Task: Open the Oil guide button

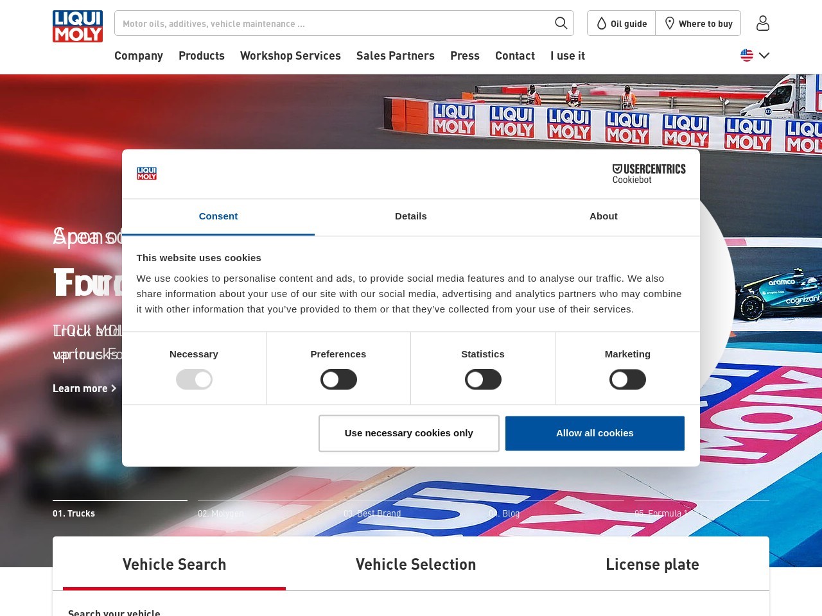Action: click(622, 23)
